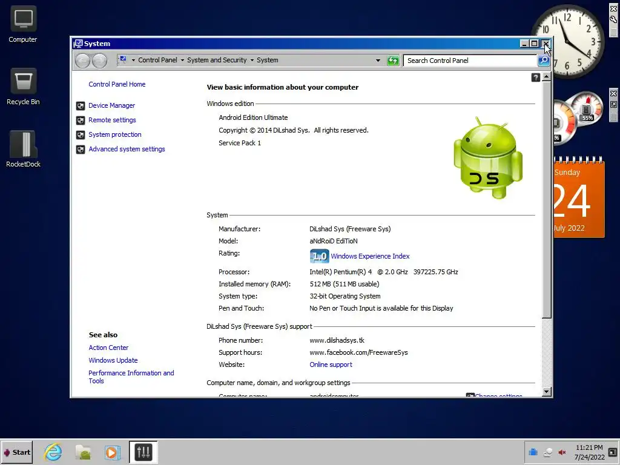Click the shield icon beside System protection
This screenshot has height=465, width=620.
click(x=81, y=135)
